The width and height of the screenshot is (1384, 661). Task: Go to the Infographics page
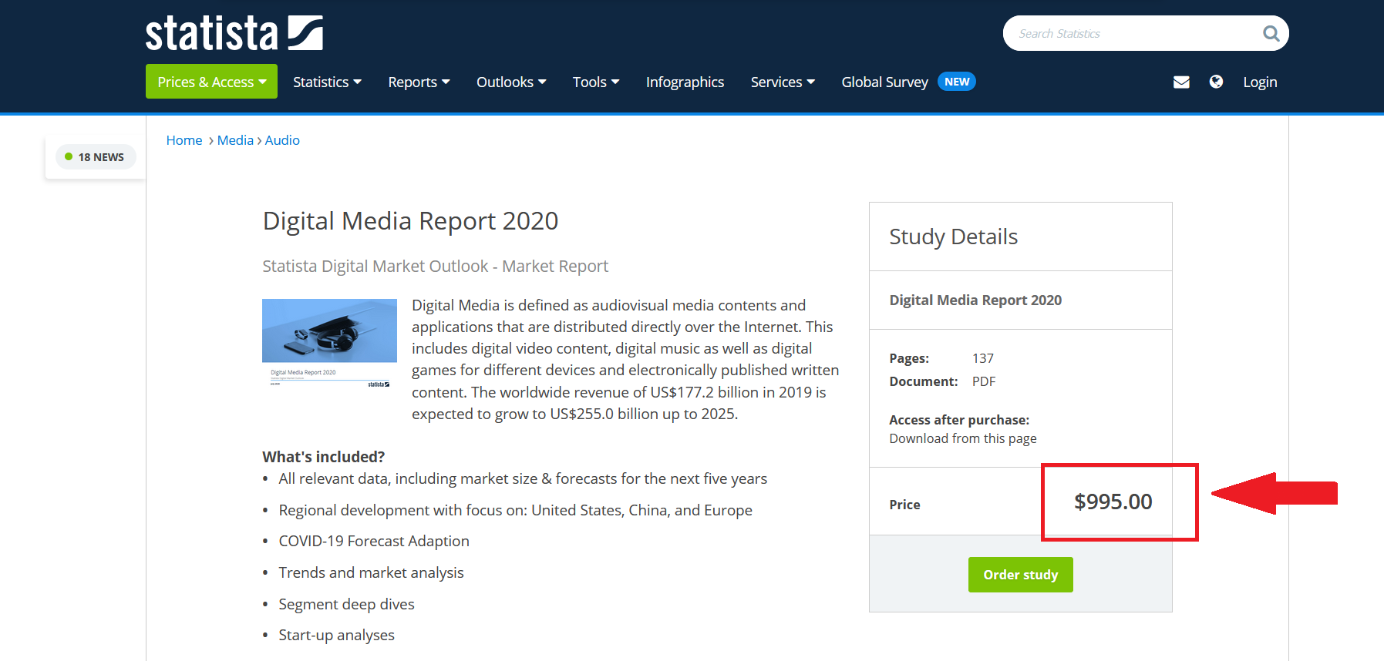pyautogui.click(x=685, y=82)
